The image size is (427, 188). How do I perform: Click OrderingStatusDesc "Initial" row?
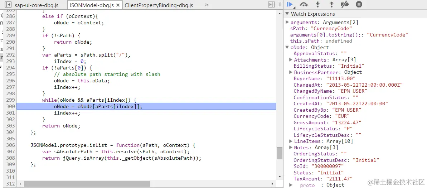pos(336,160)
